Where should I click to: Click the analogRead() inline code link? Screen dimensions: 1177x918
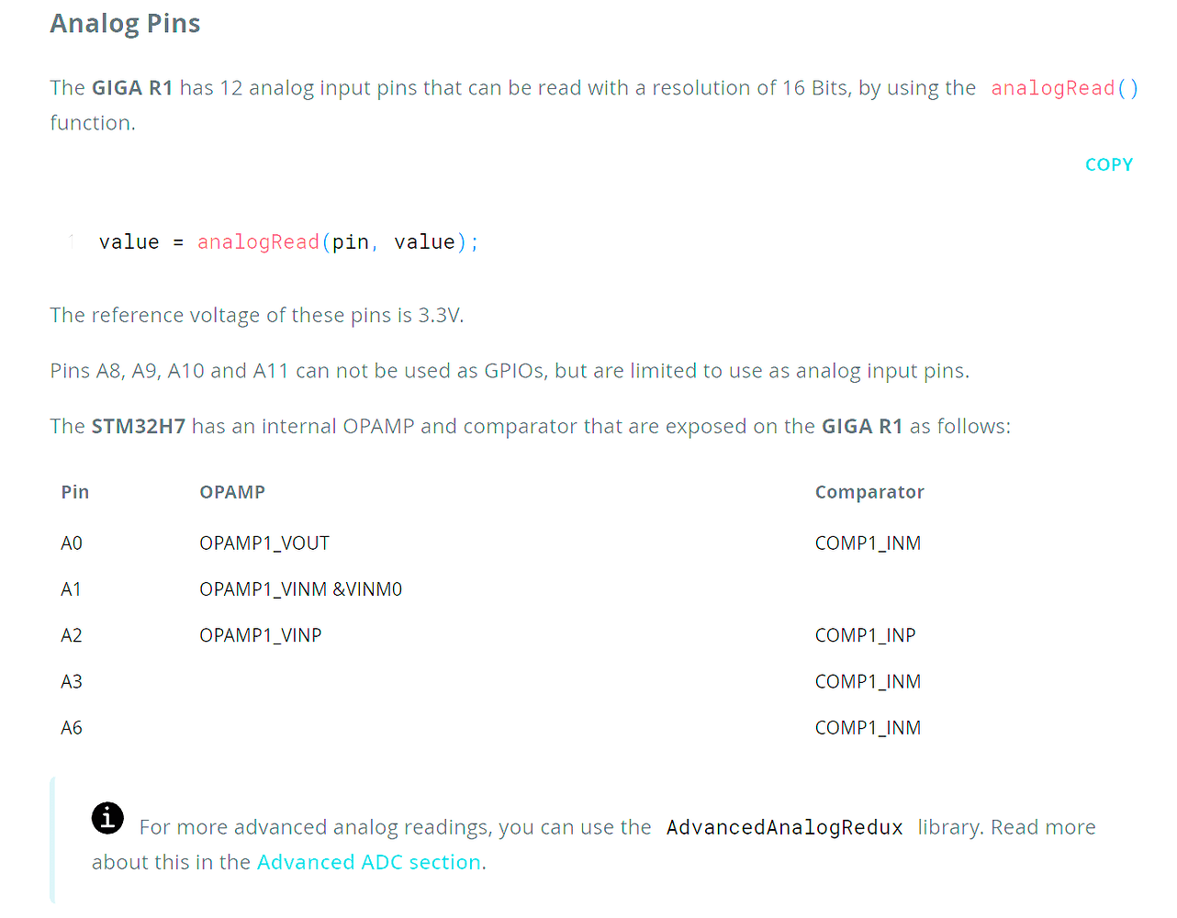1063,87
